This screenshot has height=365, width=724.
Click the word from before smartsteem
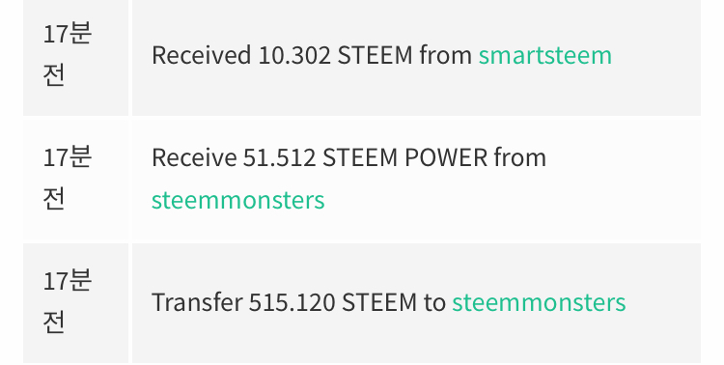coord(446,55)
